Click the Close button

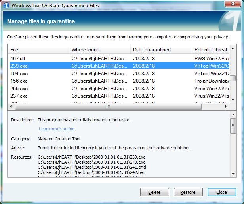point(221,192)
